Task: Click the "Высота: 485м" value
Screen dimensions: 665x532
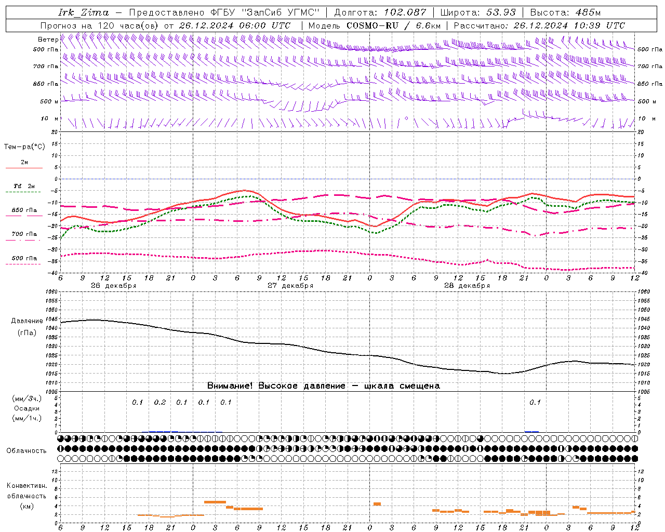Action: 565,12
